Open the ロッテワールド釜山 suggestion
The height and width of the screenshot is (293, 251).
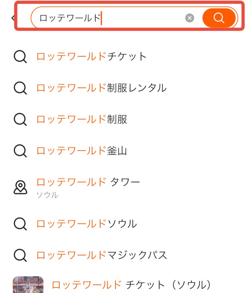81,151
